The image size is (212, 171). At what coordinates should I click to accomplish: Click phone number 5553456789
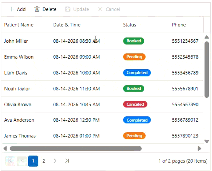(x=185, y=73)
